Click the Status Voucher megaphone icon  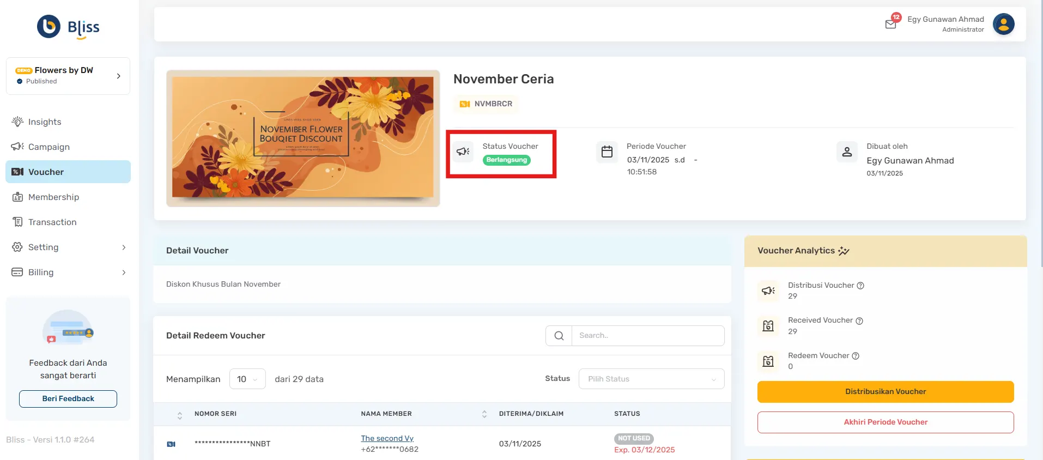pyautogui.click(x=463, y=152)
